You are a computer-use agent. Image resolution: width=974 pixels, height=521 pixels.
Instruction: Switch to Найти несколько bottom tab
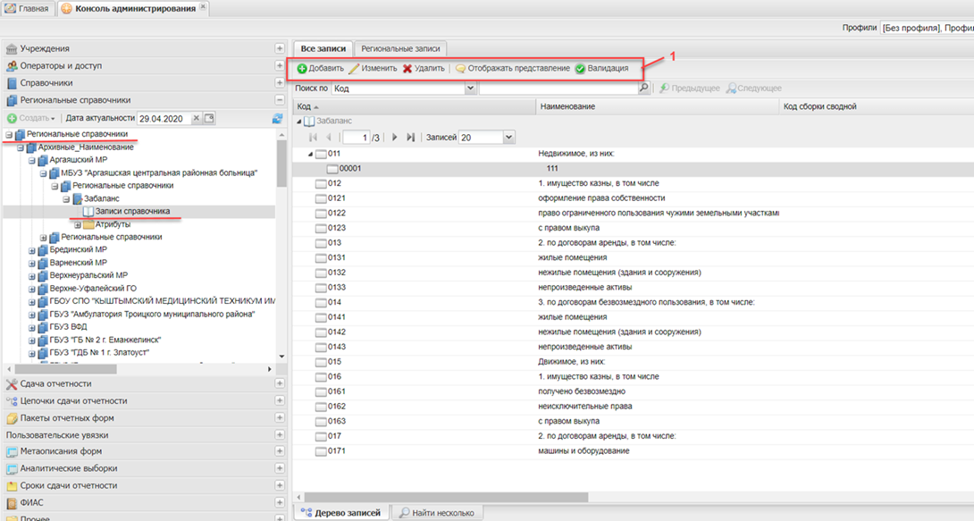(438, 513)
